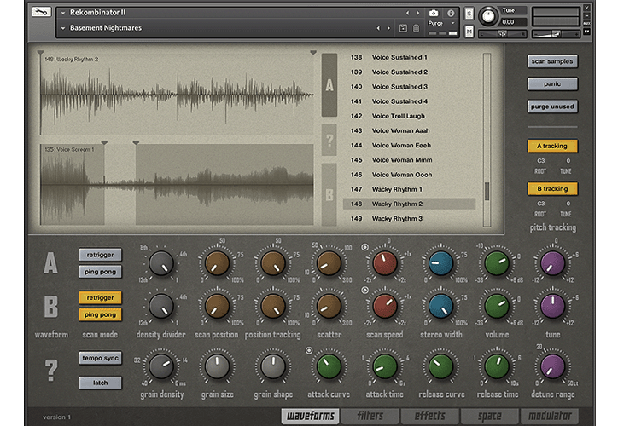Open the modulator tab
The height and width of the screenshot is (426, 618).
pos(550,416)
